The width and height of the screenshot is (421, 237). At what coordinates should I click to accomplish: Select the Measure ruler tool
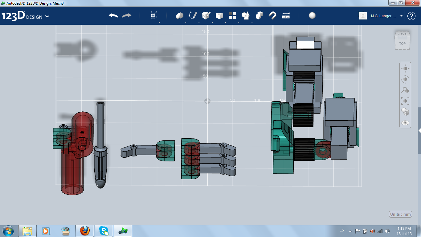pyautogui.click(x=286, y=16)
